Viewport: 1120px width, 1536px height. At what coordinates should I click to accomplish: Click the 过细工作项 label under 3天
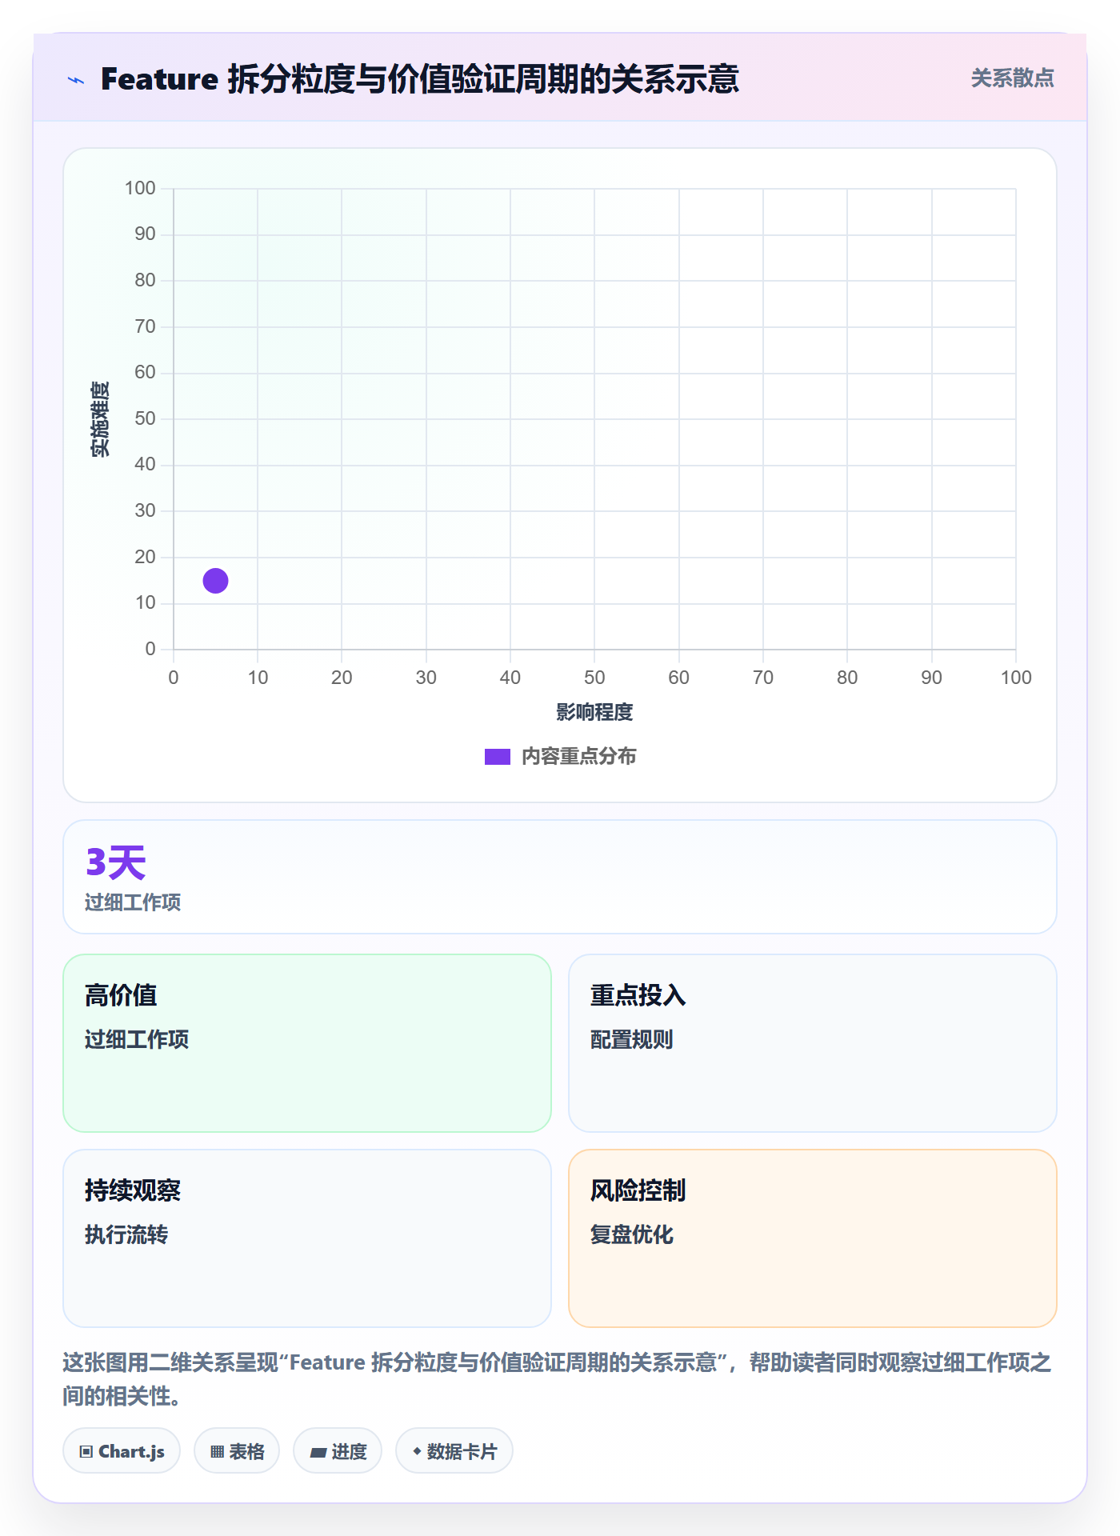(x=133, y=902)
